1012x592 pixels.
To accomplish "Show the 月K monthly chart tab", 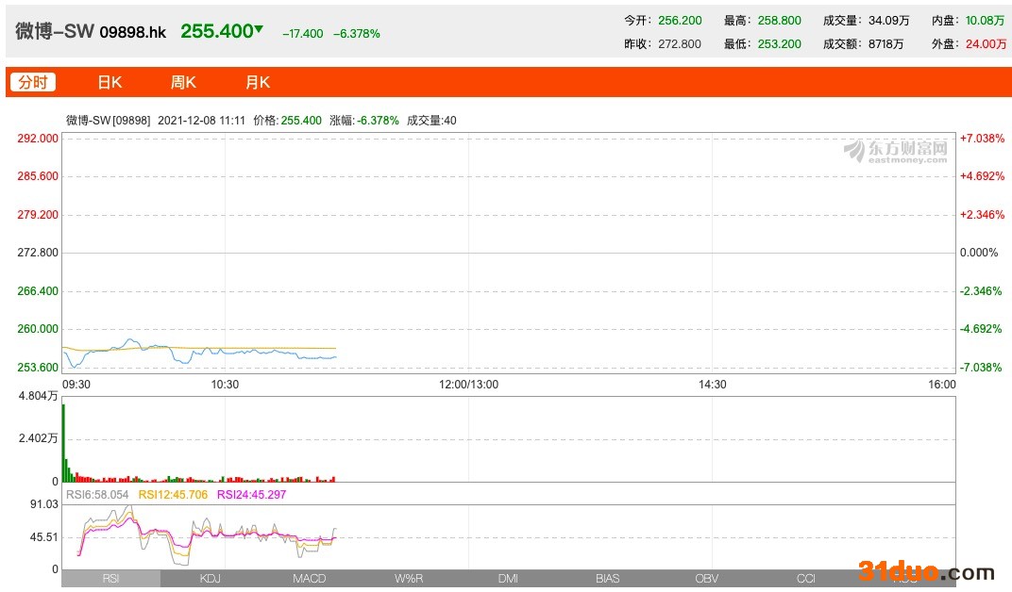I will tap(258, 82).
